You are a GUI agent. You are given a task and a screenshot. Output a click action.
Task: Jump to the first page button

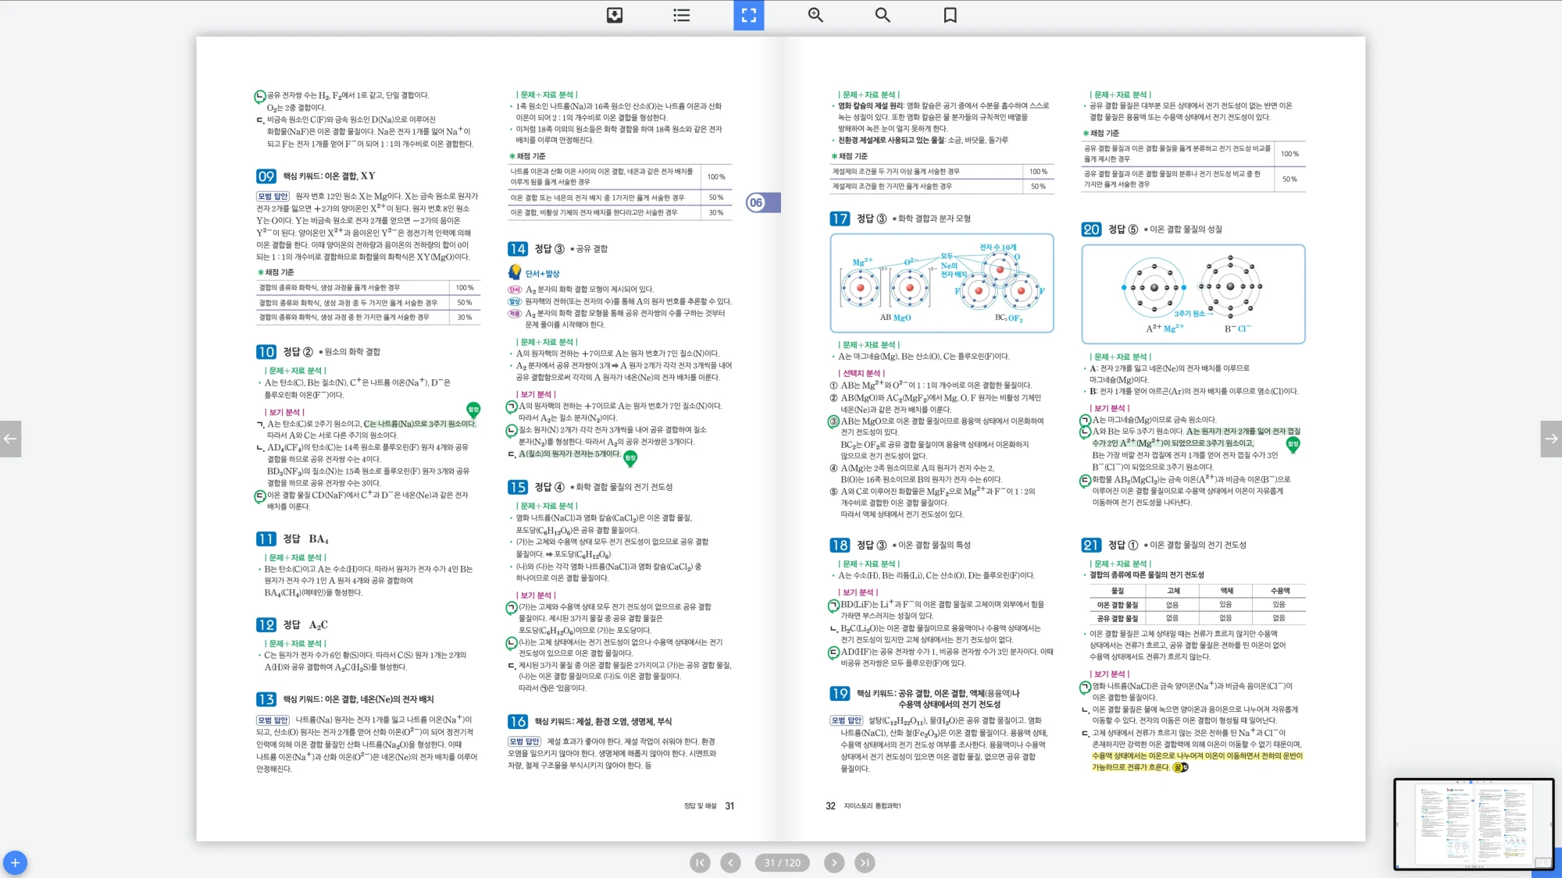point(700,862)
